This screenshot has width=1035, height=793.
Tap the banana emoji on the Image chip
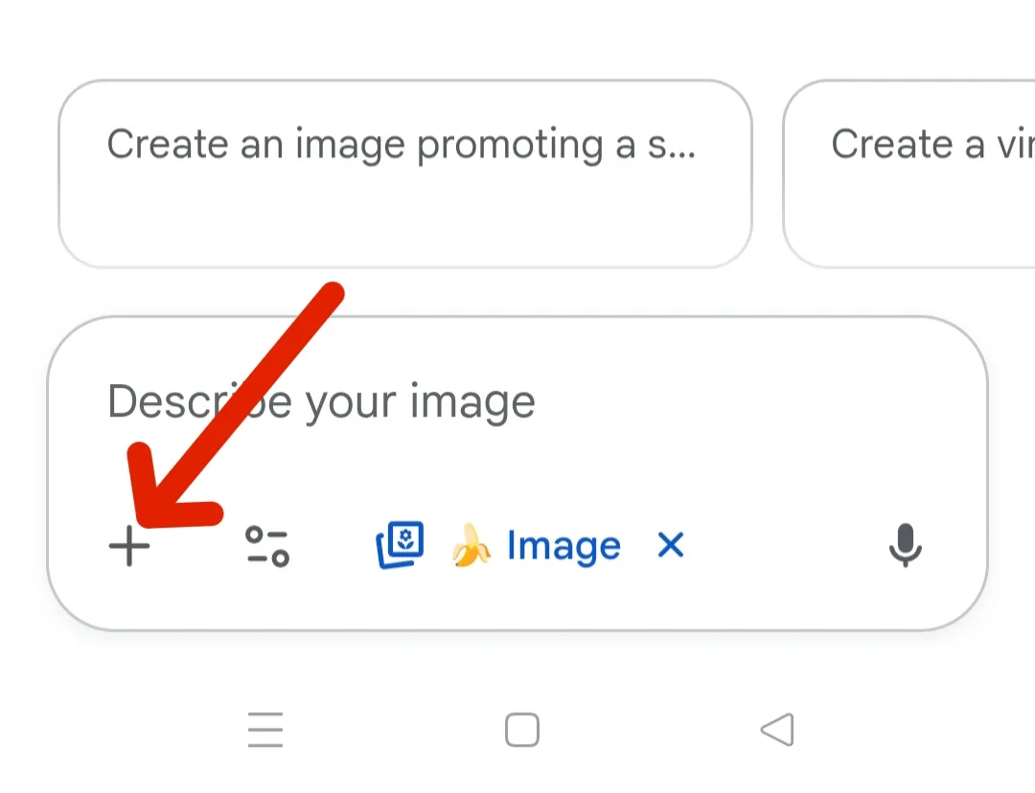[x=470, y=546]
